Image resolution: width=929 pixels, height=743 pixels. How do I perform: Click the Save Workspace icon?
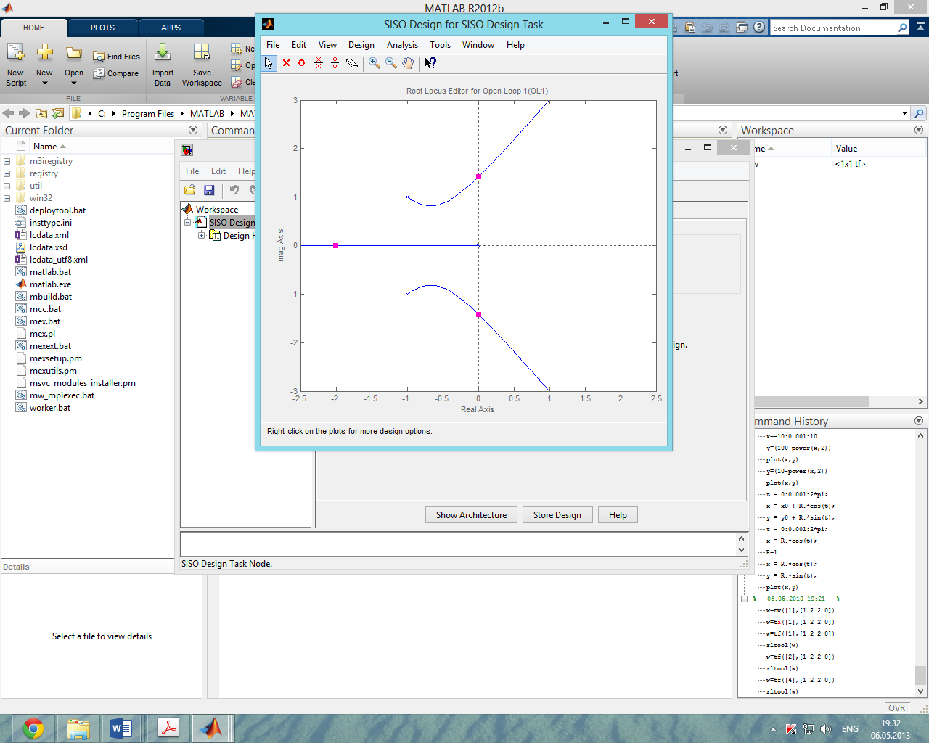pyautogui.click(x=202, y=65)
